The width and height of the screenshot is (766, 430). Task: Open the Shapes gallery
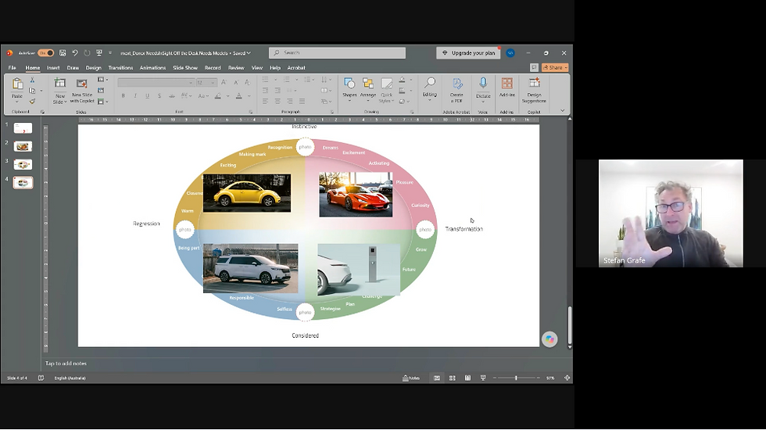tap(349, 89)
